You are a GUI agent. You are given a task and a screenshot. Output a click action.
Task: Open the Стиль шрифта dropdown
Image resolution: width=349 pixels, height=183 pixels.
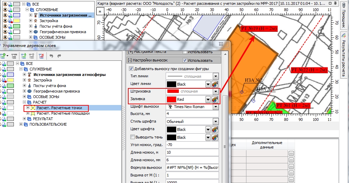(x=216, y=122)
